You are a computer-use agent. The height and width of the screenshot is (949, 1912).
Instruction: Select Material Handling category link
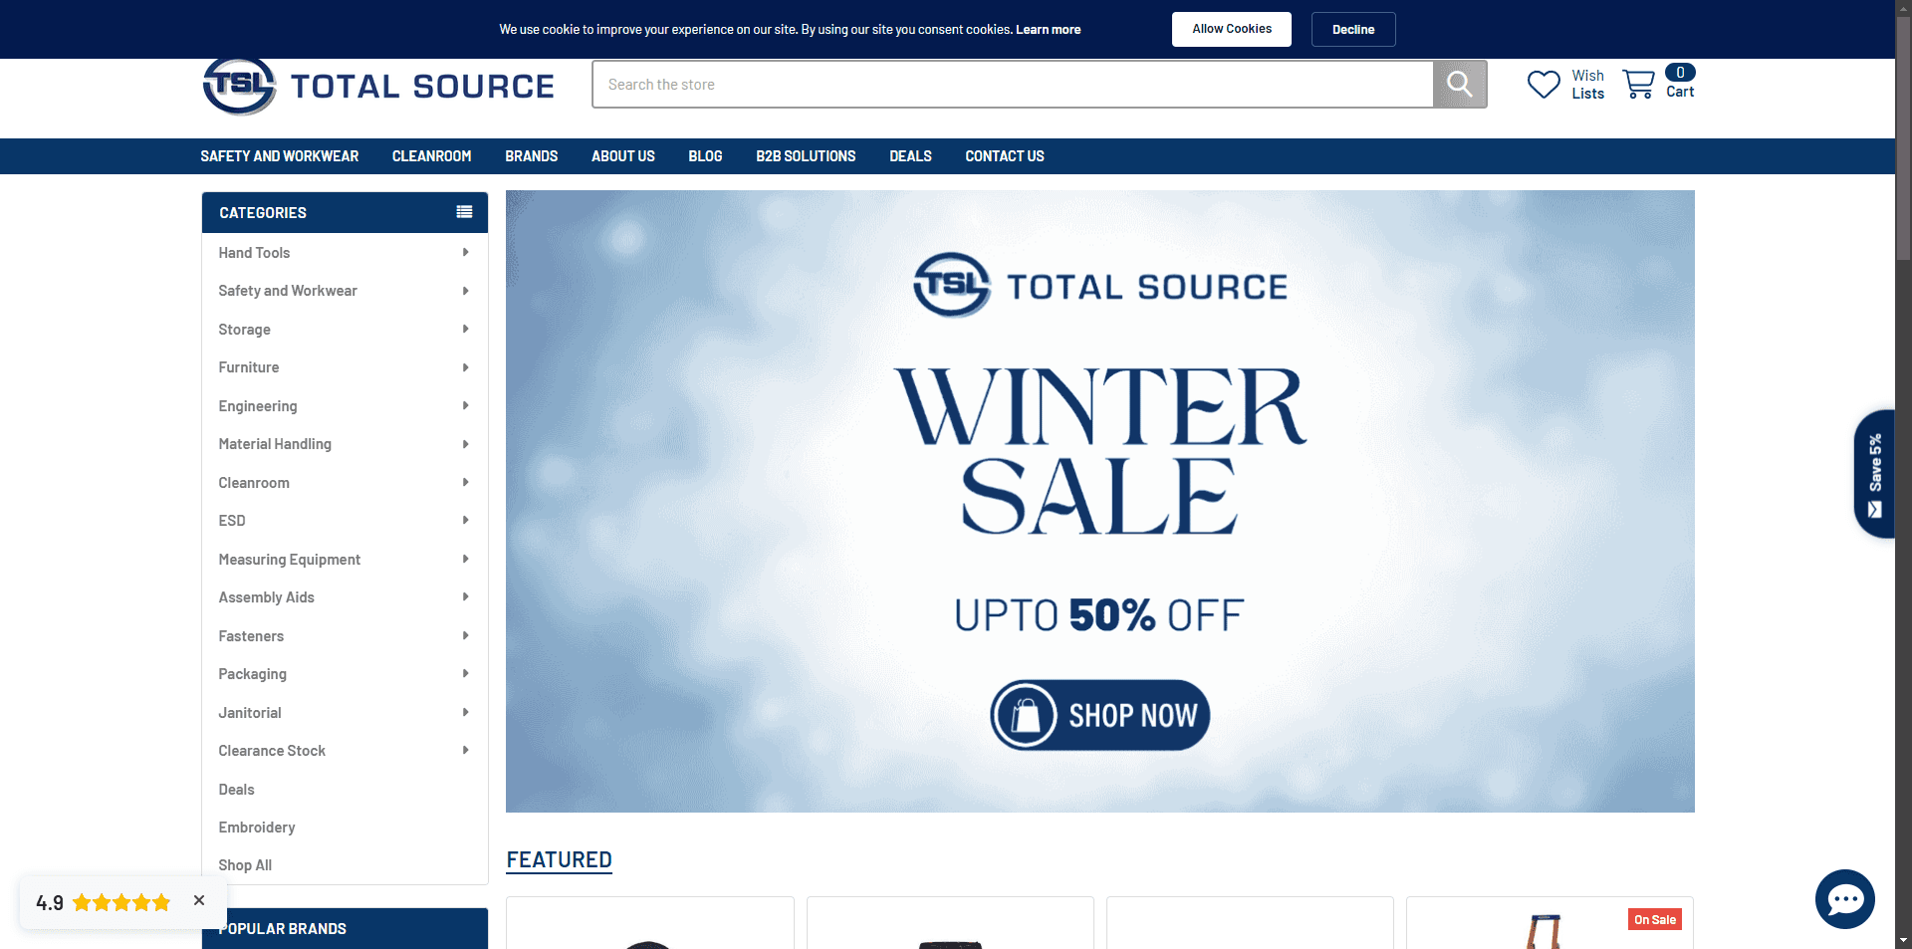(275, 444)
